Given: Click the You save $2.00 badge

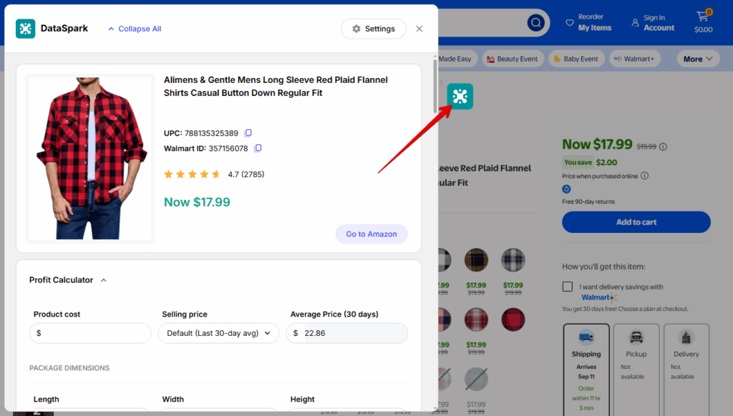Looking at the screenshot, I should click(x=590, y=162).
